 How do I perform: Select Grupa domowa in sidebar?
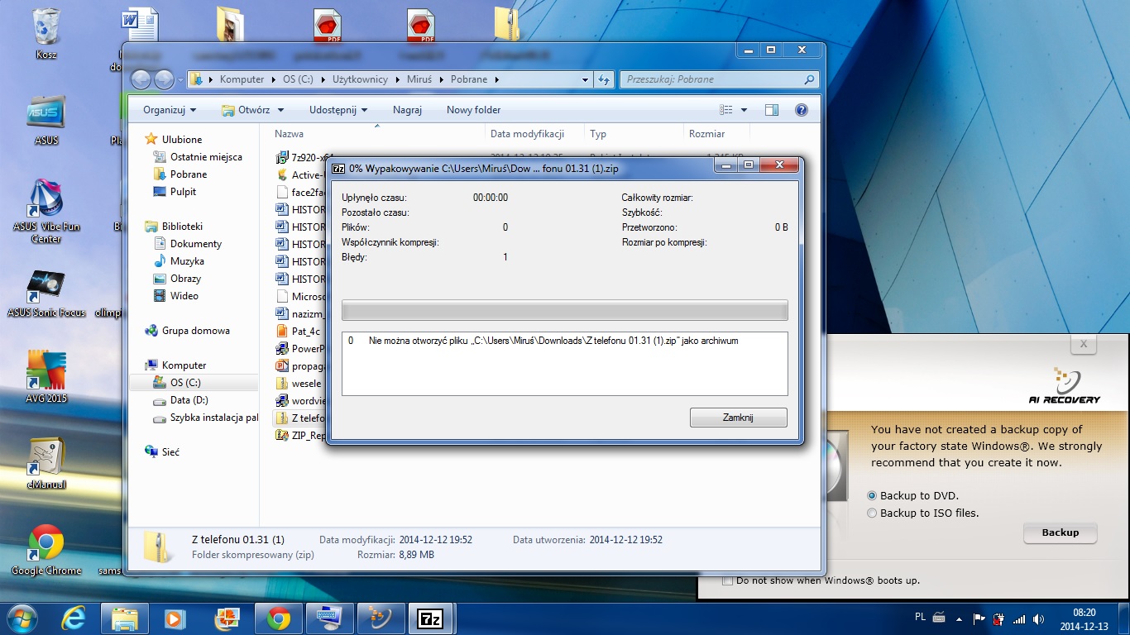[195, 331]
